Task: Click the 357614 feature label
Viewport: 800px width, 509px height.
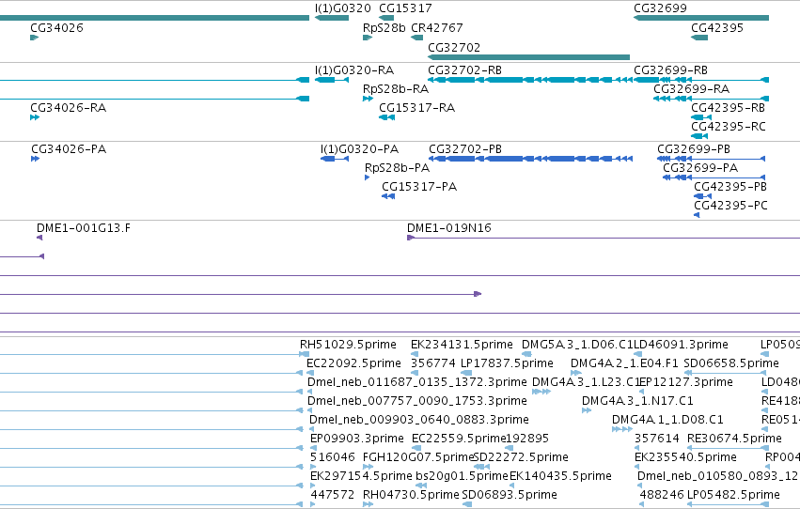Action: pyautogui.click(x=656, y=439)
